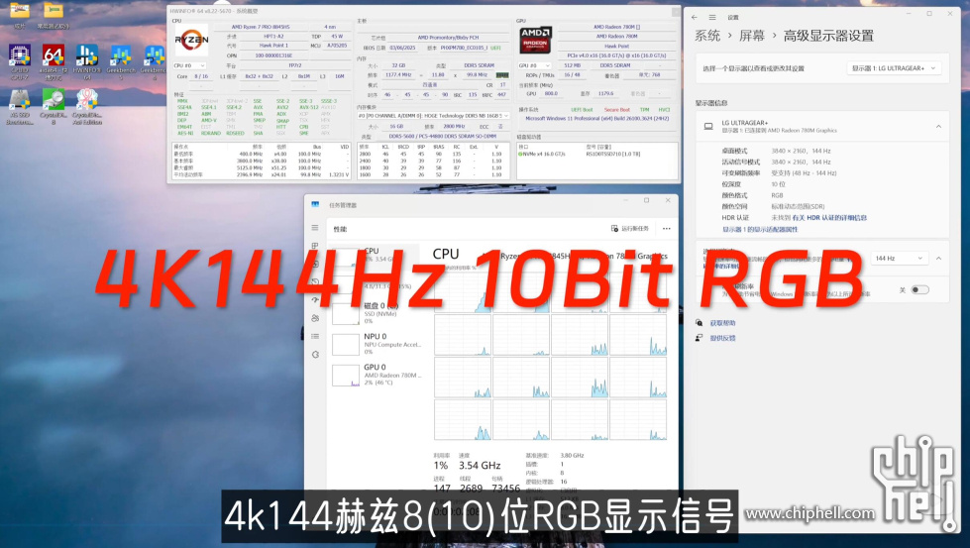Viewport: 970px width, 548px height.
Task: Open the HDR certification details link
Action: [x=829, y=218]
